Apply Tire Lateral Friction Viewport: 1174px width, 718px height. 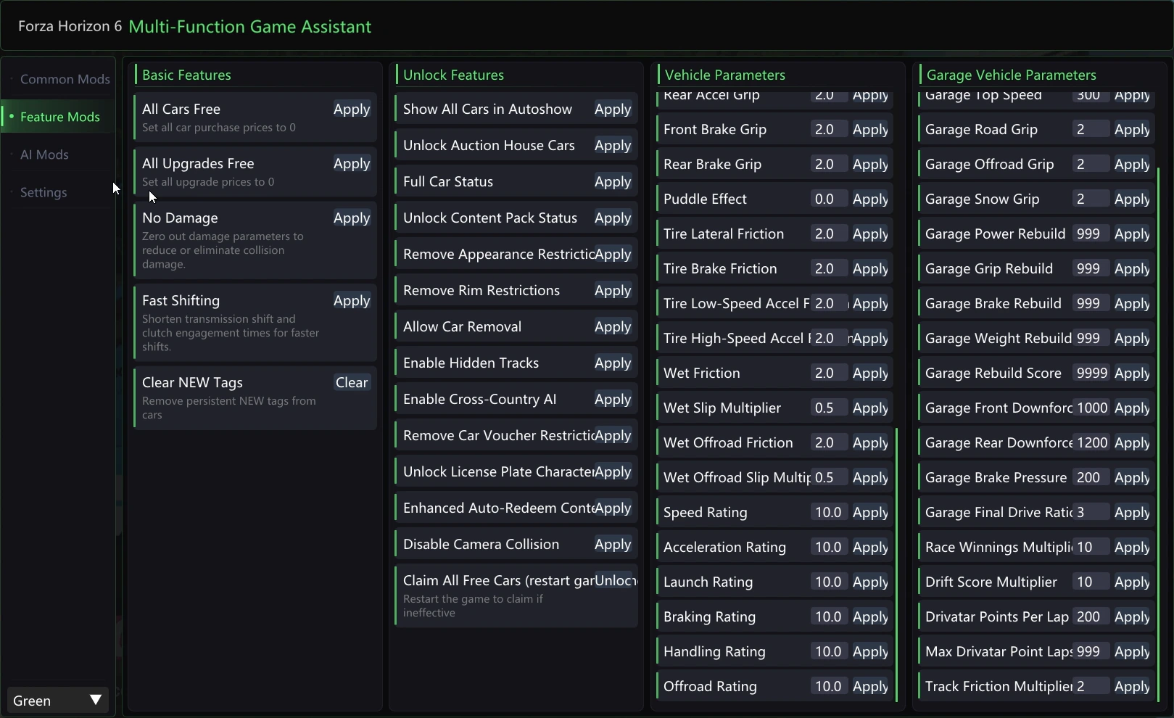pos(870,234)
